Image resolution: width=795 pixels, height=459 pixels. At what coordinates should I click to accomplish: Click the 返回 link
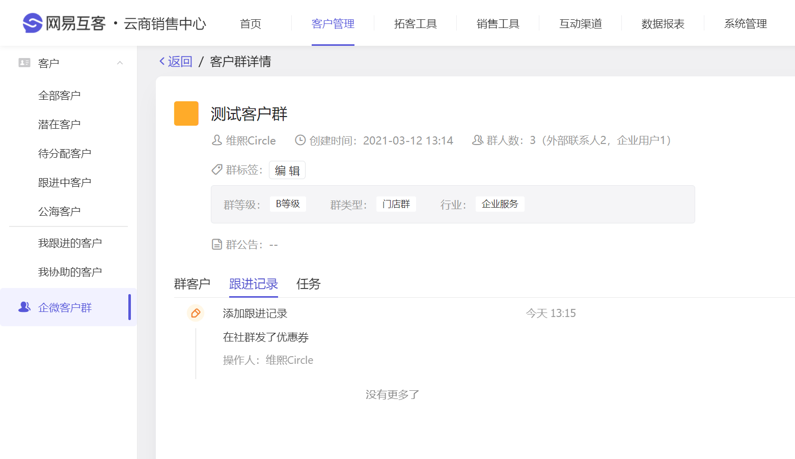(180, 62)
